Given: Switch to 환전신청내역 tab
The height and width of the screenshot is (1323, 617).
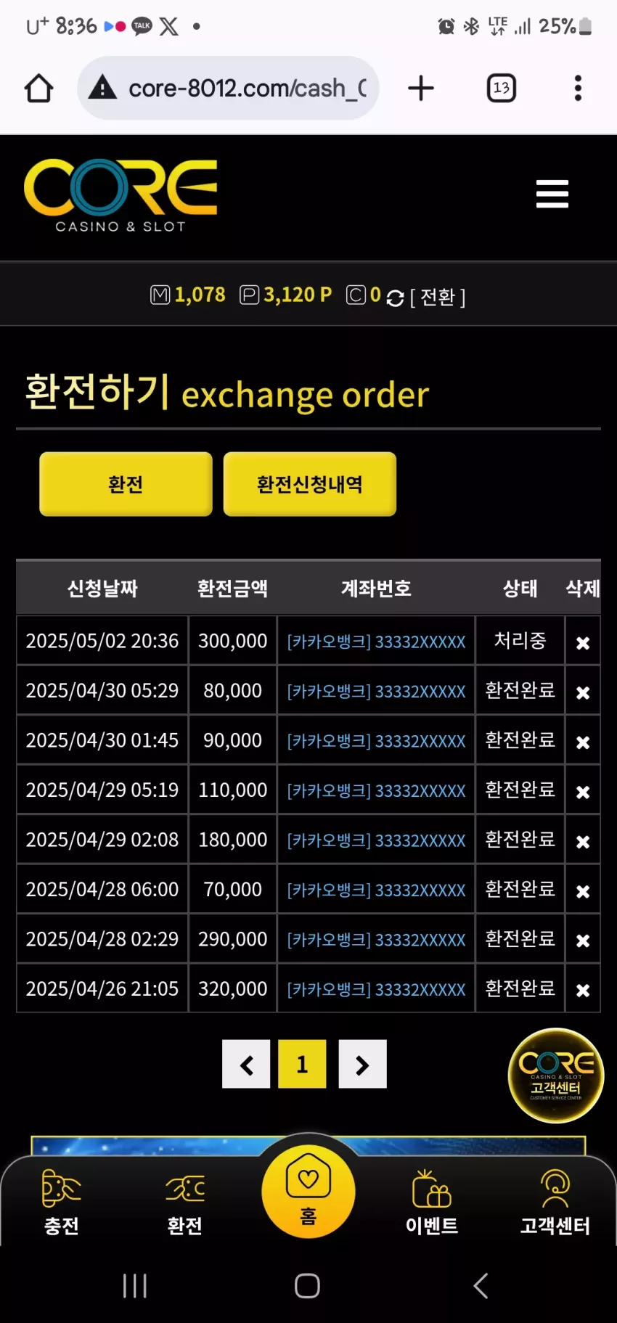Looking at the screenshot, I should (x=310, y=484).
